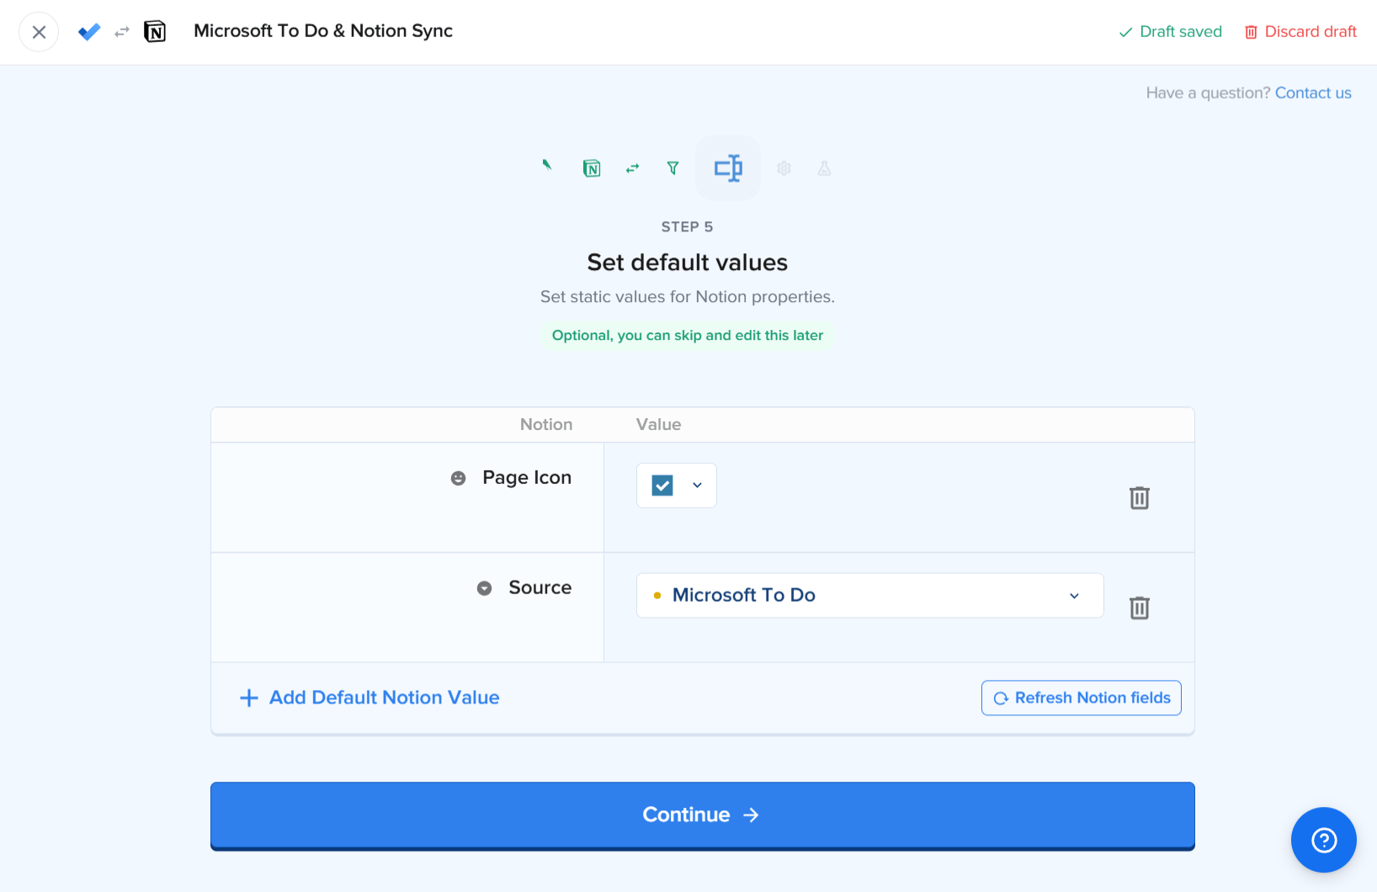
Task: Click the Source property label
Action: click(540, 587)
